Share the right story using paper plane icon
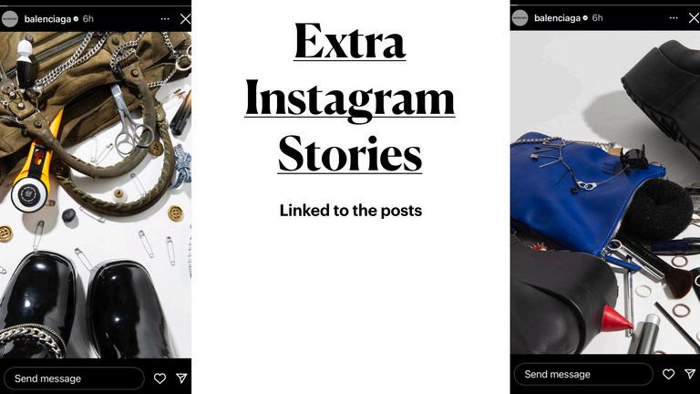The width and height of the screenshot is (700, 394). [691, 374]
